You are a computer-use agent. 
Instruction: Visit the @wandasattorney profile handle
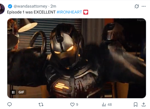click(30, 6)
